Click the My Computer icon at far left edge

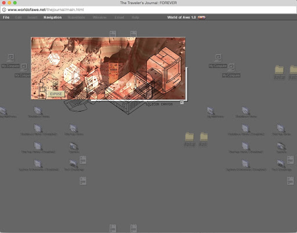pyautogui.click(x=10, y=61)
